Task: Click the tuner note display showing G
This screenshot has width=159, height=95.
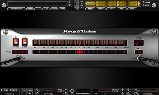Action: 139,43
